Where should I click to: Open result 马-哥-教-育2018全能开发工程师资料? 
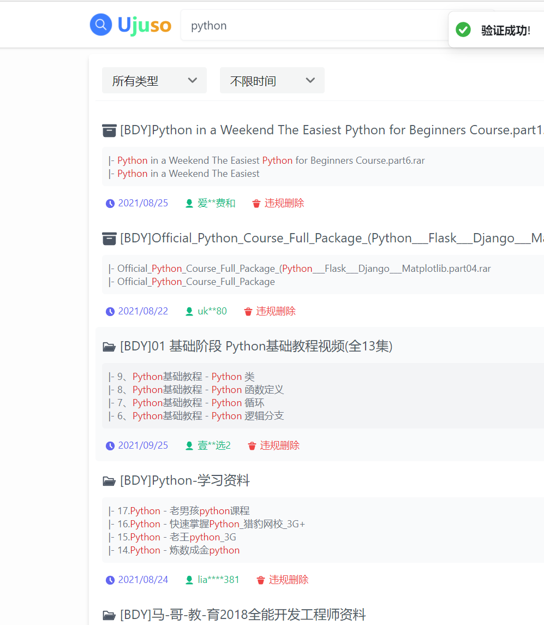(243, 615)
